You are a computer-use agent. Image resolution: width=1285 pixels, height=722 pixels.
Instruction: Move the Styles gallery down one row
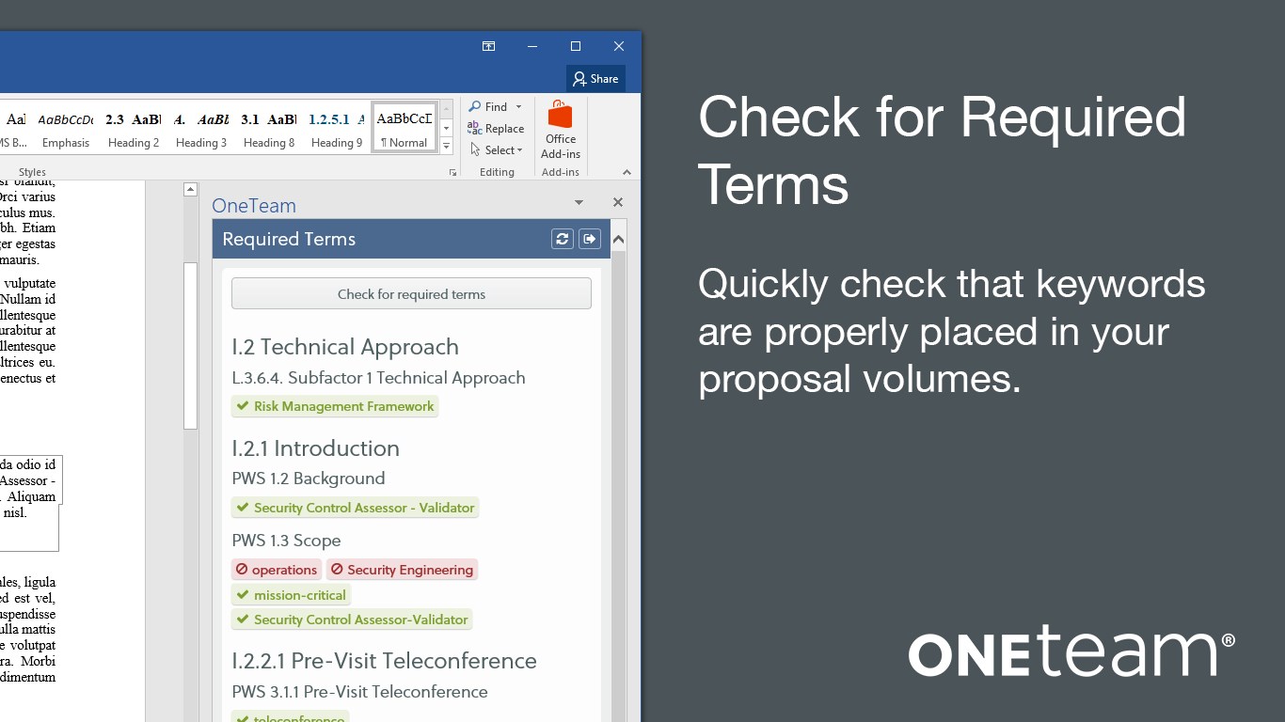tap(447, 128)
